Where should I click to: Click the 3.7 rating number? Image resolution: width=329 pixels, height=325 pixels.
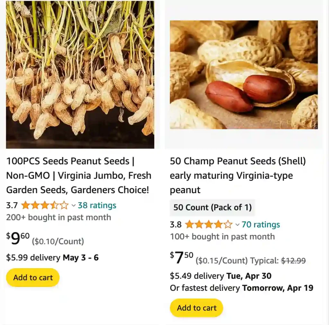click(12, 205)
